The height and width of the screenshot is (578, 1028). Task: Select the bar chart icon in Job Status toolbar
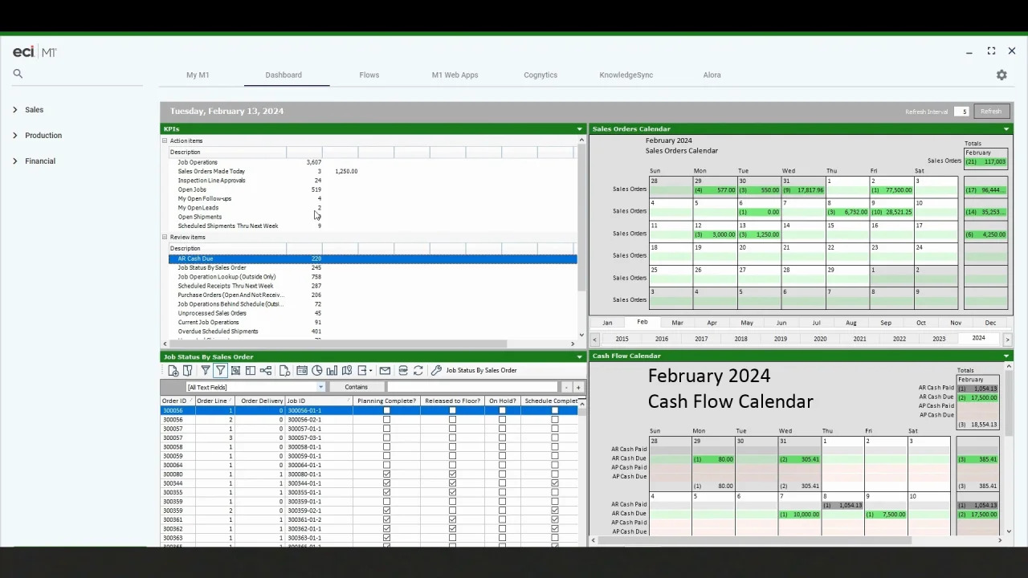(x=332, y=370)
